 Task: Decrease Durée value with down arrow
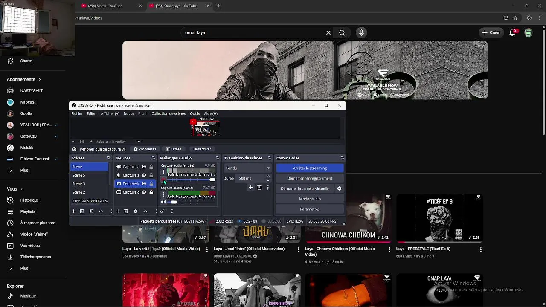tap(268, 180)
